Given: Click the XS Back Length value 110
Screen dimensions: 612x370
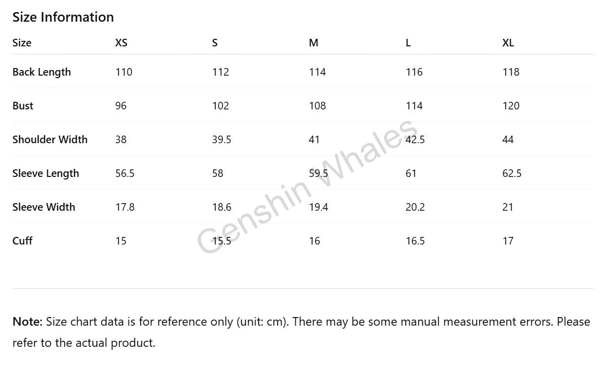Looking at the screenshot, I should (x=124, y=72).
